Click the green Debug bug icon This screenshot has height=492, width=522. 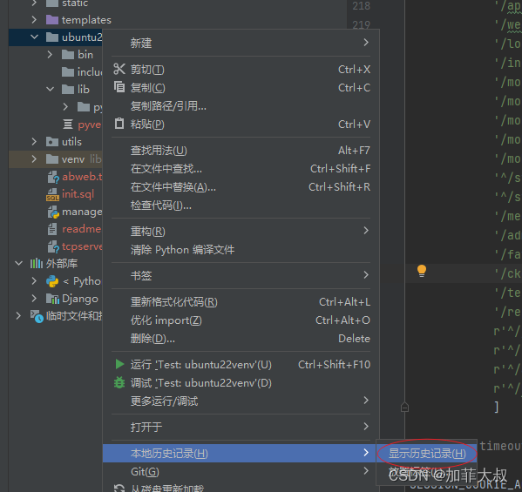click(x=119, y=382)
